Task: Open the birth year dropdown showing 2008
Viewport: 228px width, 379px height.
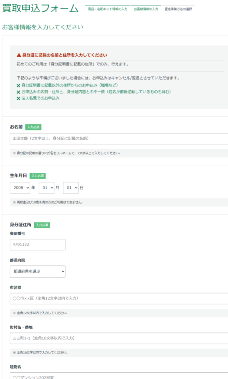Action: [x=20, y=188]
